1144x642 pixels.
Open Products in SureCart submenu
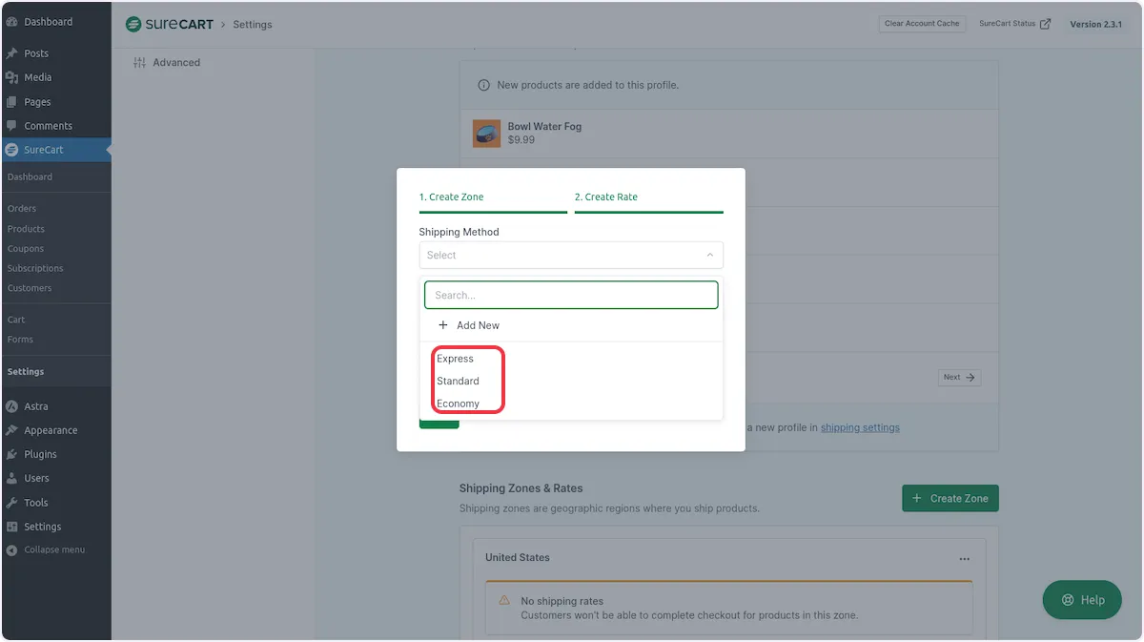[26, 229]
